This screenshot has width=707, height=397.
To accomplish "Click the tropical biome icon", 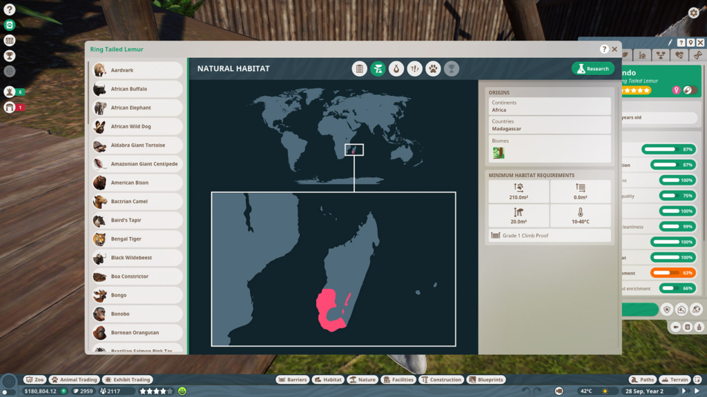I will point(498,152).
